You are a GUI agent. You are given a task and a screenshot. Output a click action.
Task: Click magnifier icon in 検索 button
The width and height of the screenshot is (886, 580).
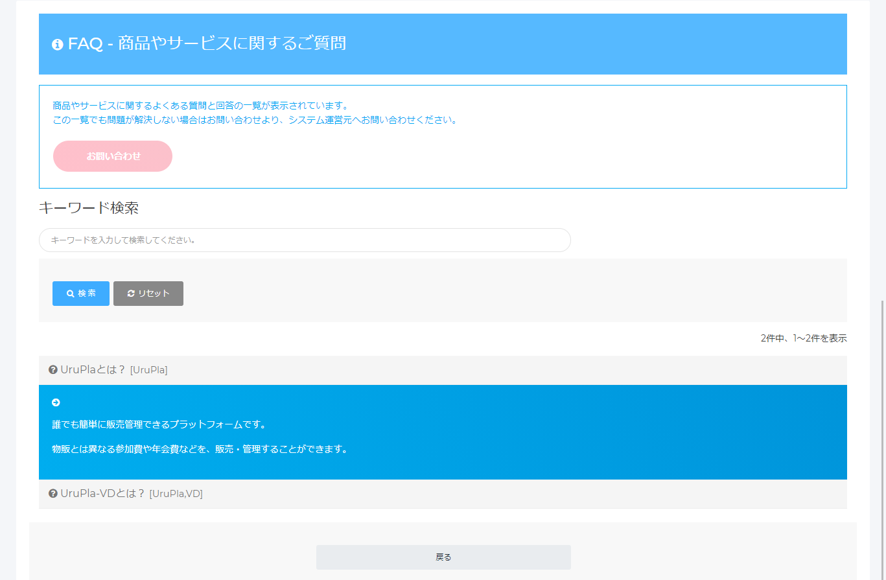click(71, 294)
